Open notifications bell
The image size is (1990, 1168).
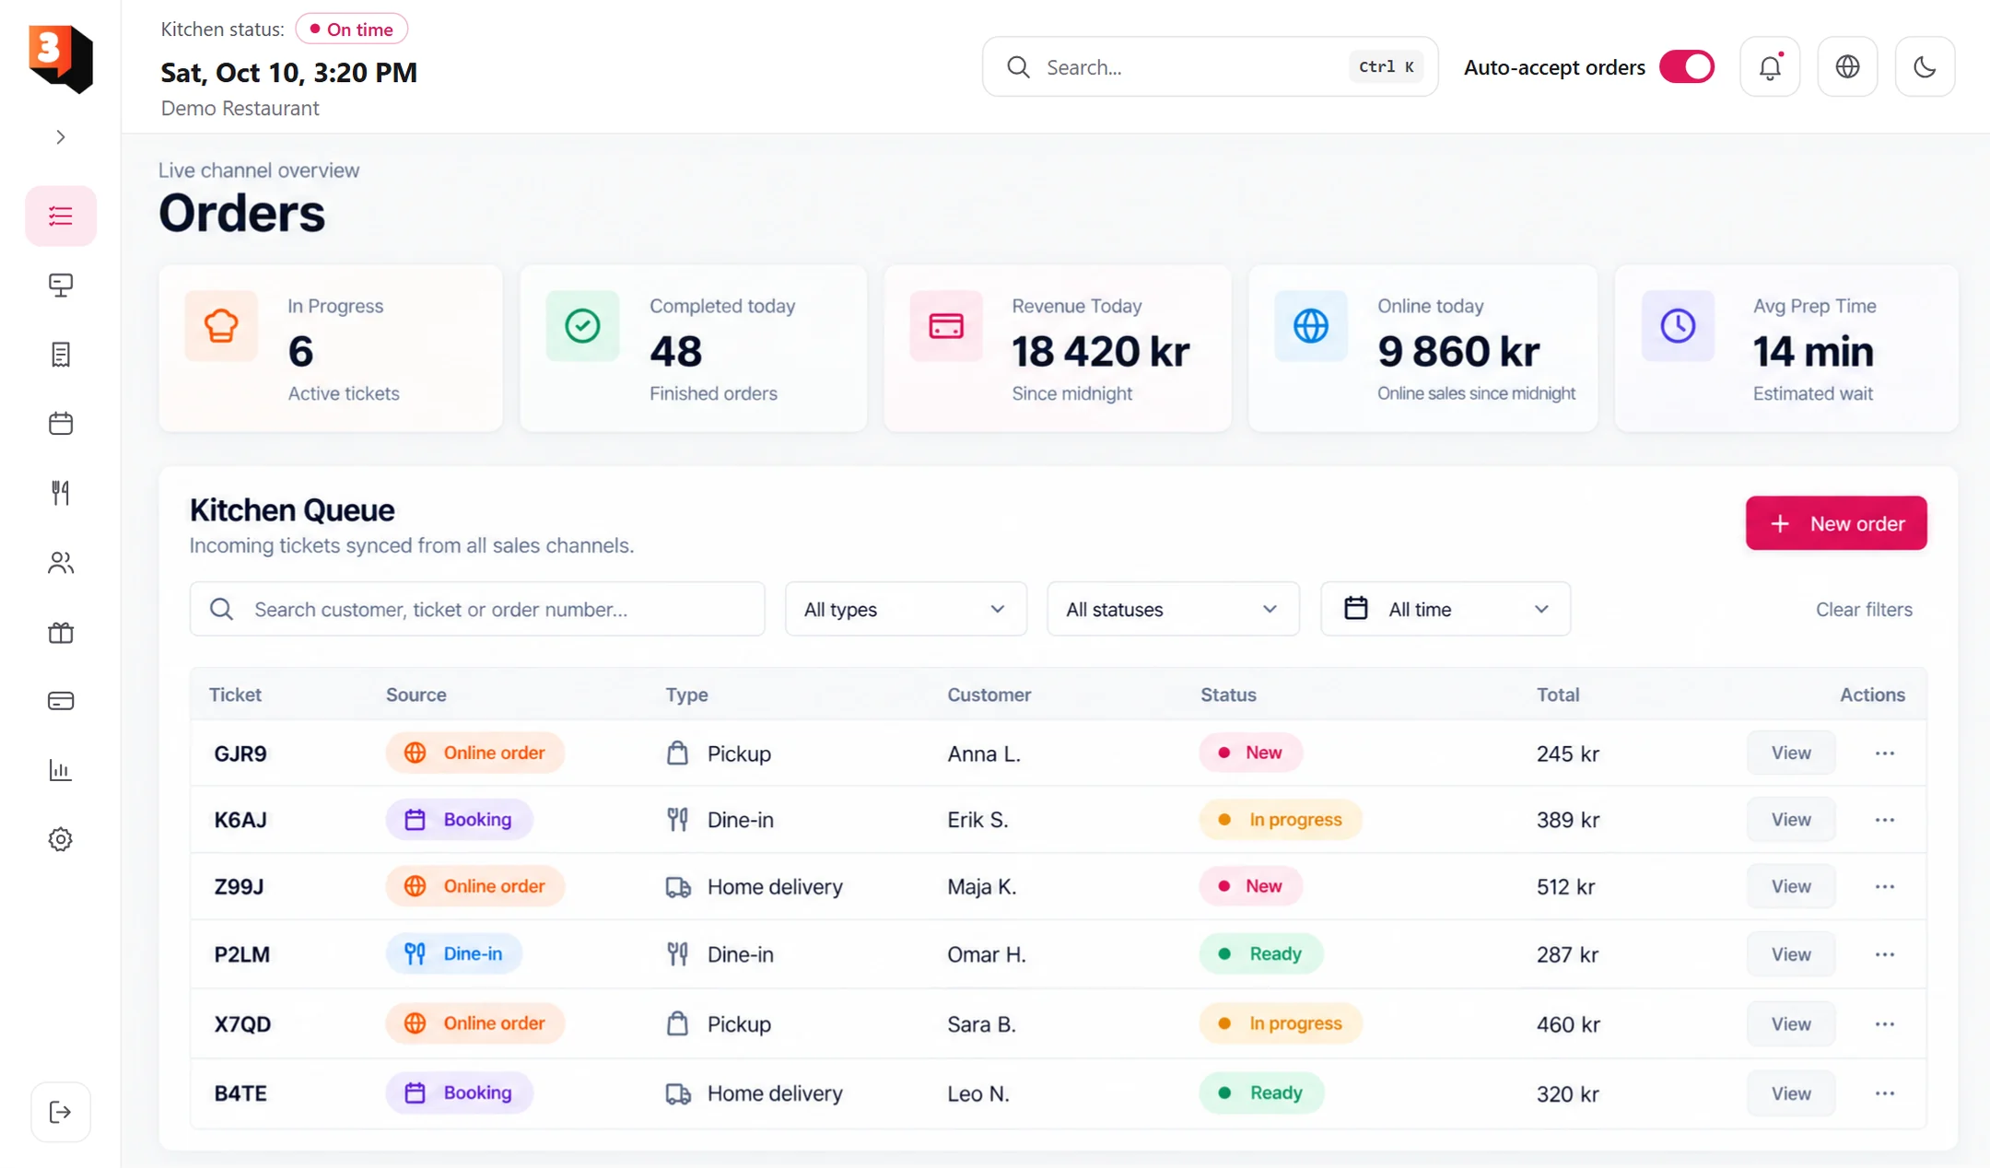click(x=1770, y=66)
